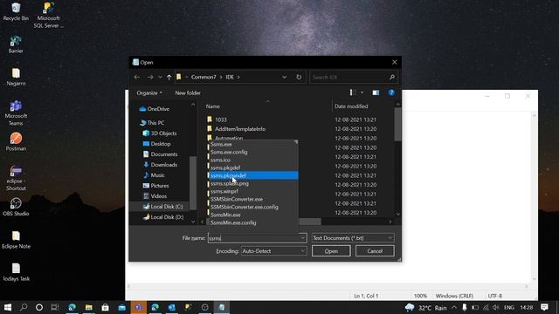Click the File name input field

click(254, 238)
